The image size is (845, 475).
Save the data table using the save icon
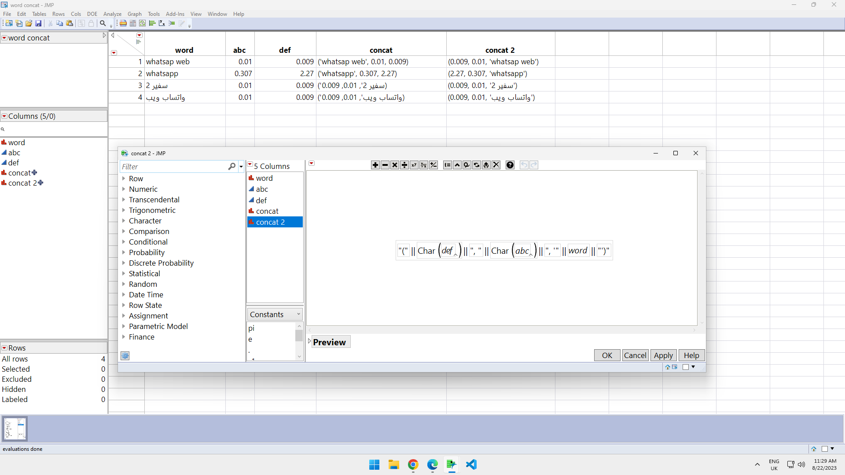(x=39, y=23)
